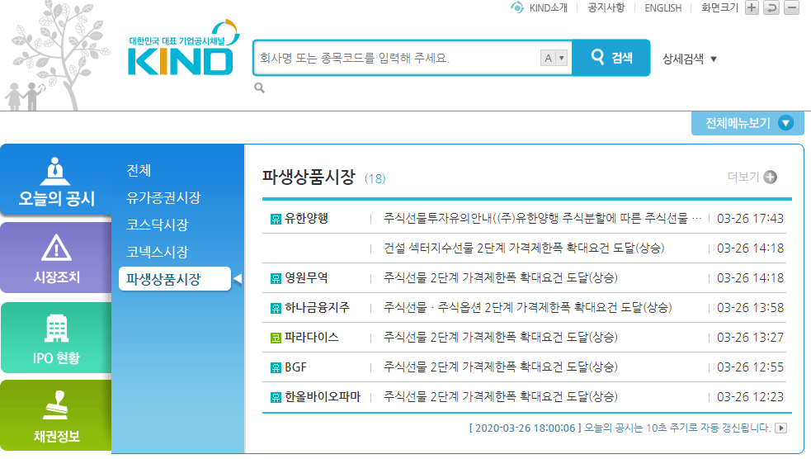Open the 한올바이오파마 주식선물 2단계 disclosure title
This screenshot has width=811, height=459.
501,397
